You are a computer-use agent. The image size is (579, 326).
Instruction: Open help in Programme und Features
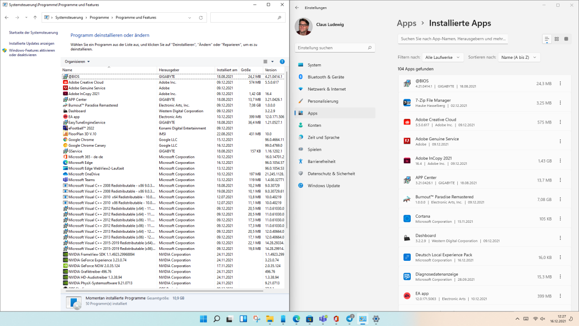(x=282, y=62)
